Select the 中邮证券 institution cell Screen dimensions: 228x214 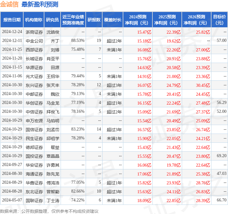pos(34,94)
